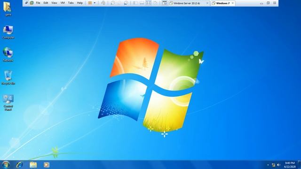Switch to Unity mode icon

(155, 3)
